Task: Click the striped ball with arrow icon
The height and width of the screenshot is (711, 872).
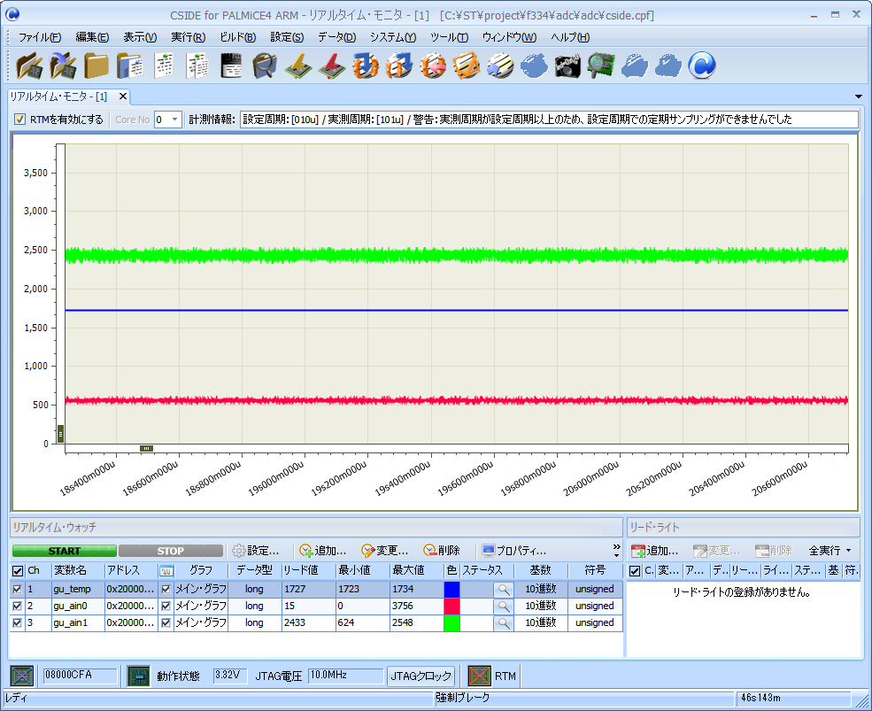Action: (500, 66)
